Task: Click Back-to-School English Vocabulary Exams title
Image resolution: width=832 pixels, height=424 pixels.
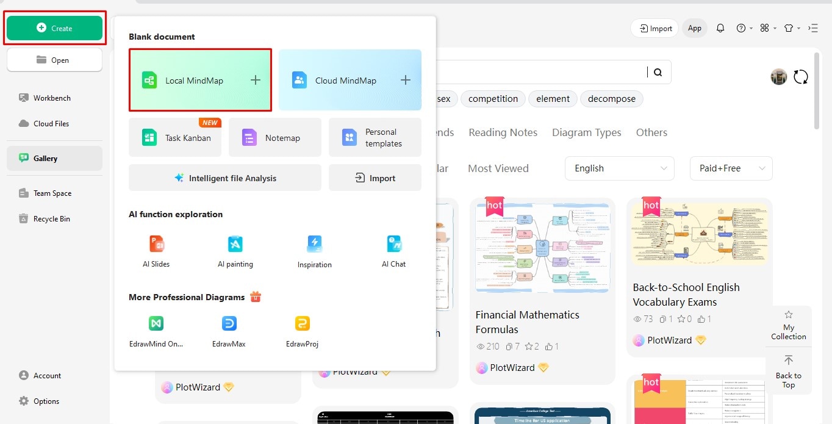Action: pyautogui.click(x=686, y=295)
